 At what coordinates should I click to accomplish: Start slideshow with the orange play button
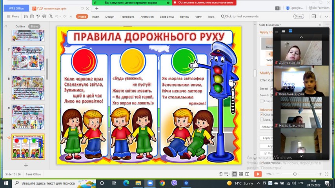[x=258, y=174]
